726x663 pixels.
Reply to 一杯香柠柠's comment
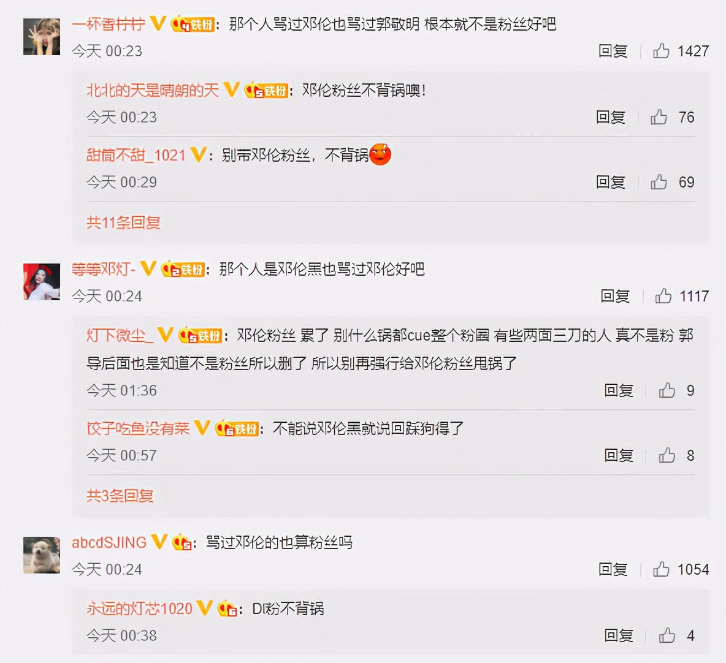(x=613, y=50)
